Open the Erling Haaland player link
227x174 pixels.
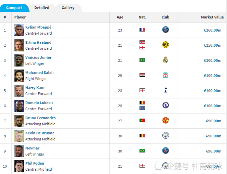coord(38,42)
